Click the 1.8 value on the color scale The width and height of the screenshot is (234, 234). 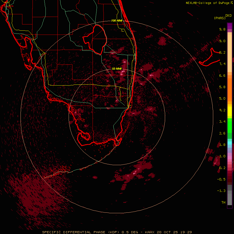point(222,145)
